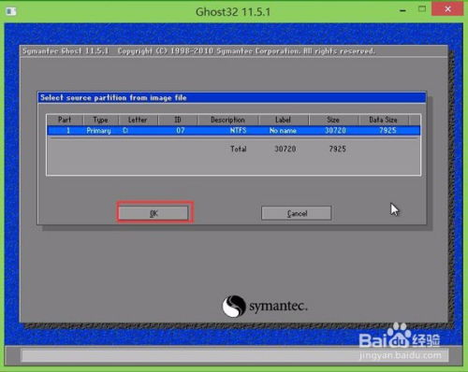
Task: Click the Cancel button
Action: tap(297, 213)
